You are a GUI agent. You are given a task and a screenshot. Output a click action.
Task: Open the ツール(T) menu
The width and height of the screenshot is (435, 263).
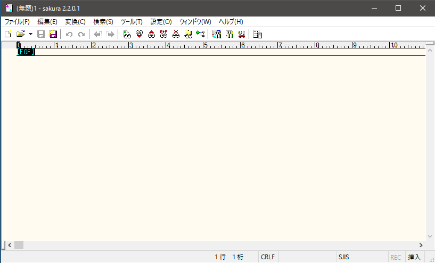coord(132,22)
